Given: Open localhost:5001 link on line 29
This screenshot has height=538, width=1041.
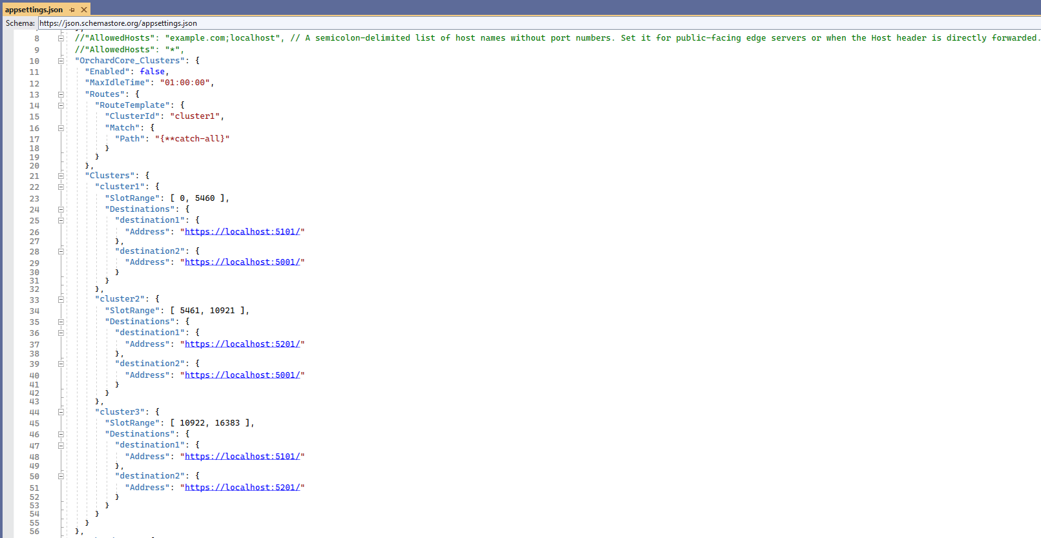Looking at the screenshot, I should pyautogui.click(x=242, y=262).
